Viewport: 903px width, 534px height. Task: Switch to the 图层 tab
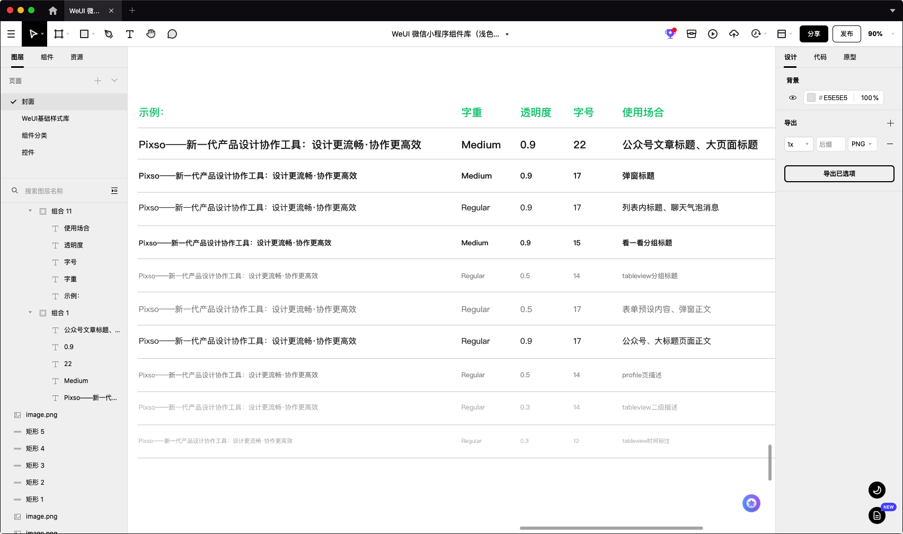pyautogui.click(x=17, y=57)
